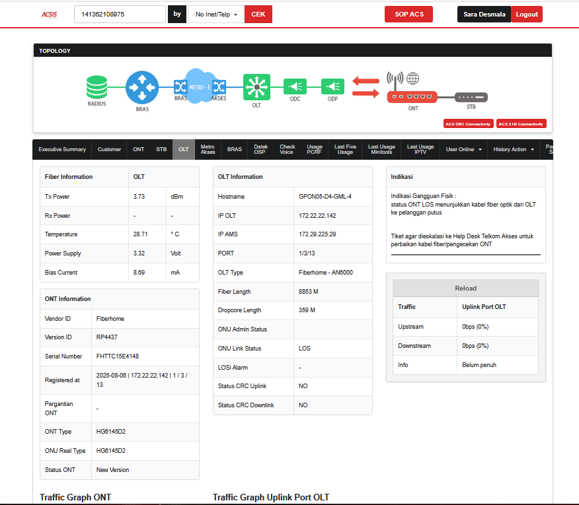The height and width of the screenshot is (505, 579).
Task: Click the red ONT modem icon
Action: coord(412,97)
